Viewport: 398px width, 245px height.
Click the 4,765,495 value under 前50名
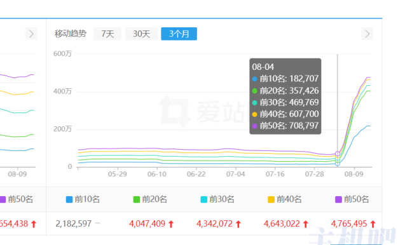point(349,223)
